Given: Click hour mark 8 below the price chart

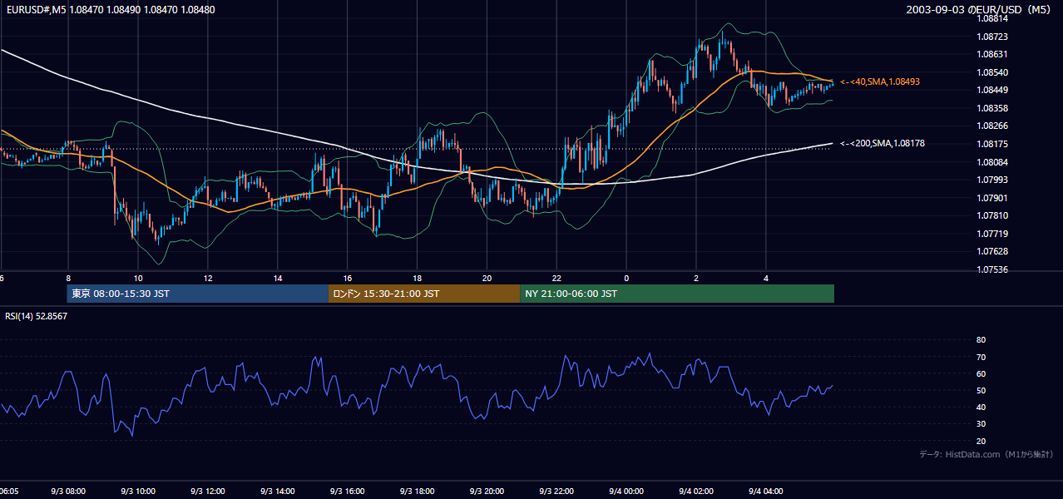Looking at the screenshot, I should click(68, 278).
